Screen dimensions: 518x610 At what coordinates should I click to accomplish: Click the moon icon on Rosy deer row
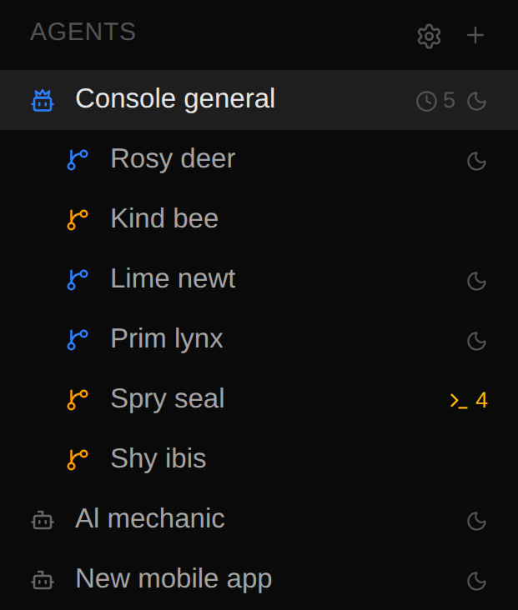(477, 162)
